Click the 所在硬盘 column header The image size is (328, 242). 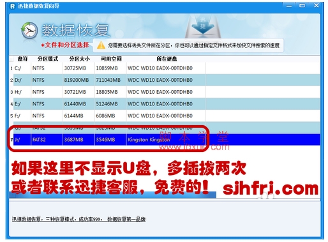coord(167,59)
